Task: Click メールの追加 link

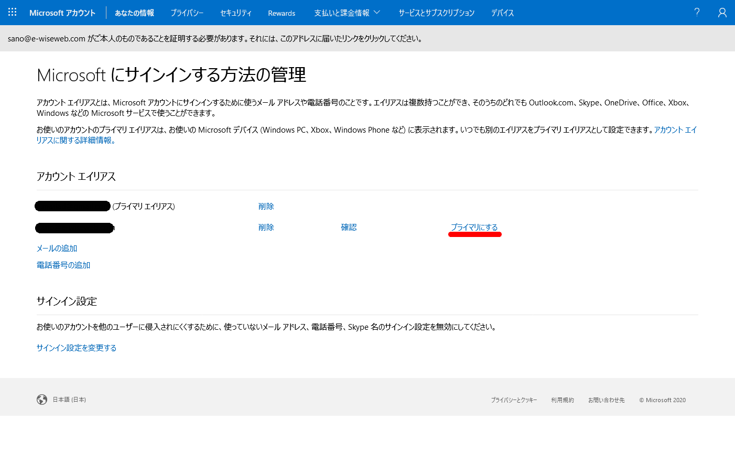Action: point(57,248)
